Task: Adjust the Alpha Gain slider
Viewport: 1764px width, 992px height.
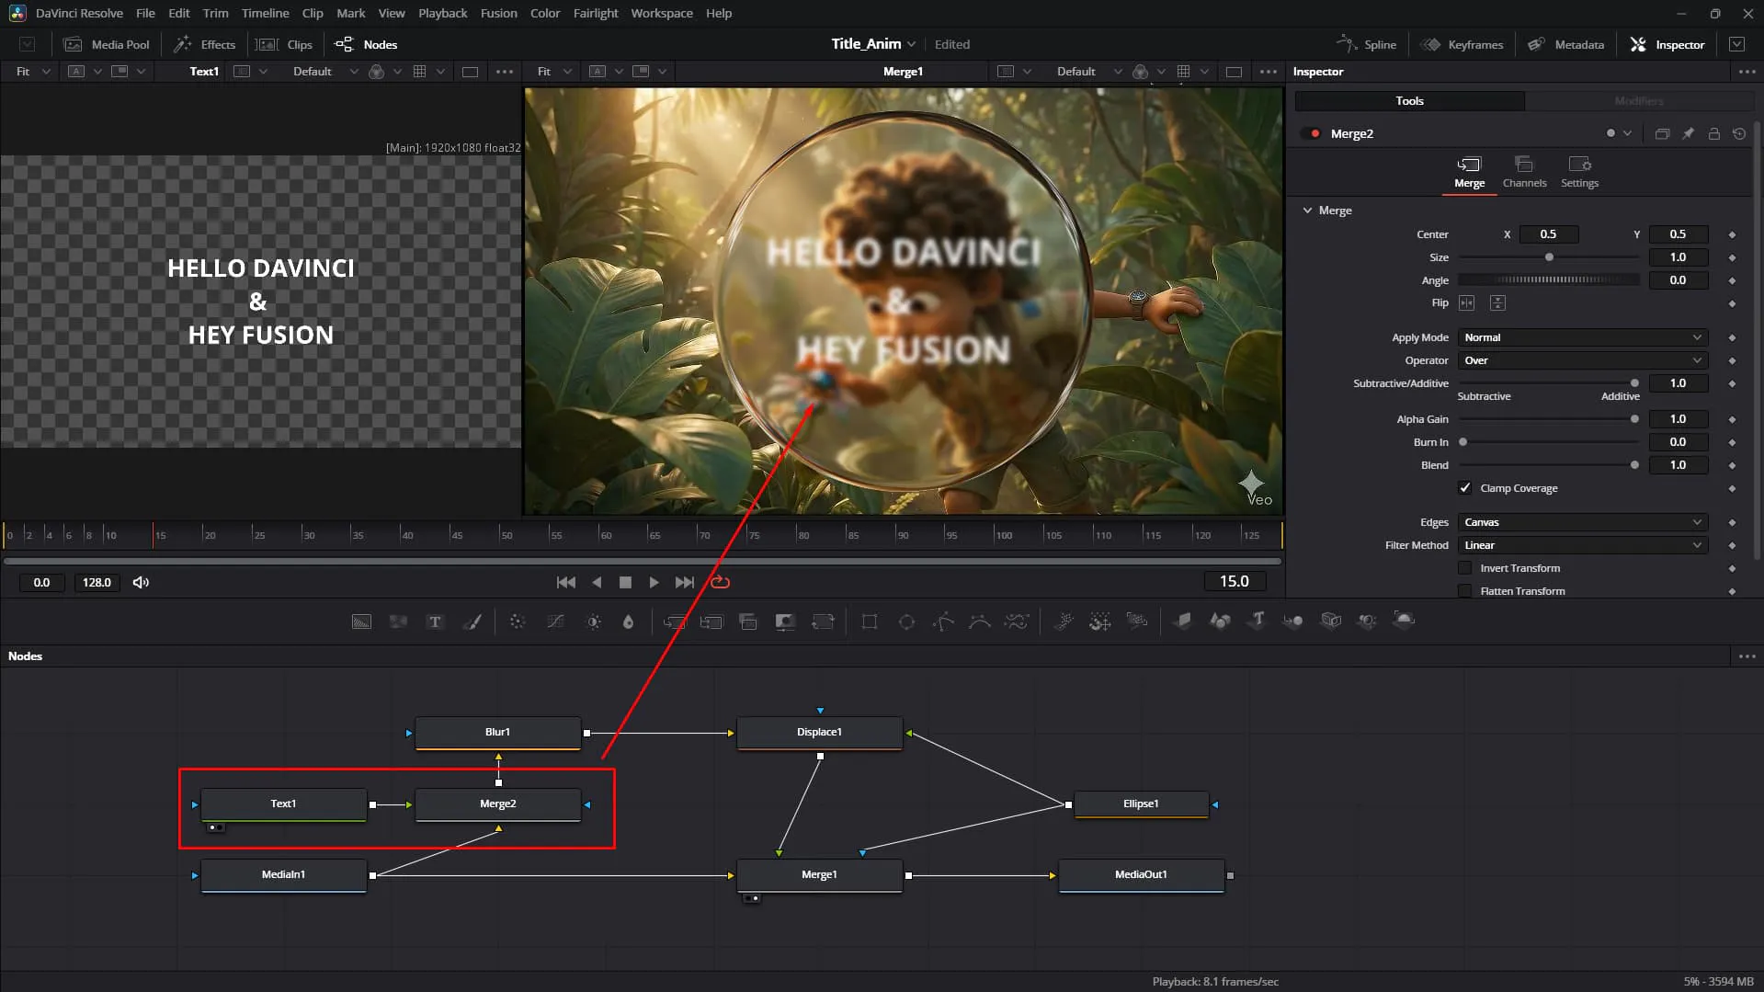Action: (x=1548, y=419)
